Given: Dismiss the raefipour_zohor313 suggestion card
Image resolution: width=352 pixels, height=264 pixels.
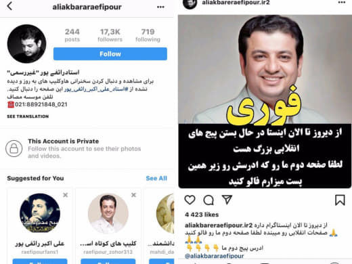Looking at the screenshot, I should 133,195.
